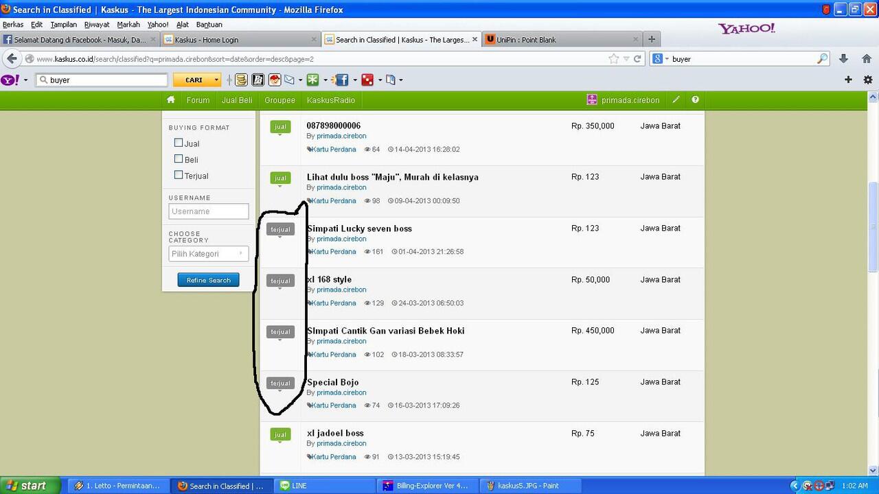Screen dimensions: 879x494
Task: Expand the mail icon dropdown arrow
Action: (x=300, y=80)
